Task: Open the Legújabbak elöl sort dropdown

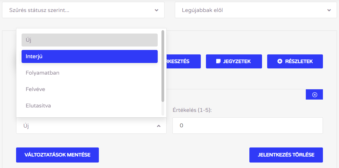Action: 253,10
